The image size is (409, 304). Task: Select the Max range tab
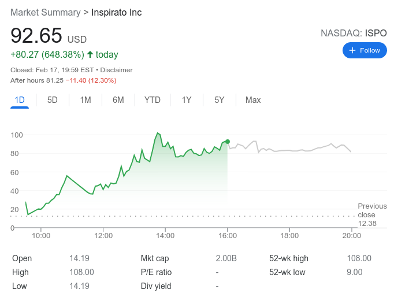(253, 100)
